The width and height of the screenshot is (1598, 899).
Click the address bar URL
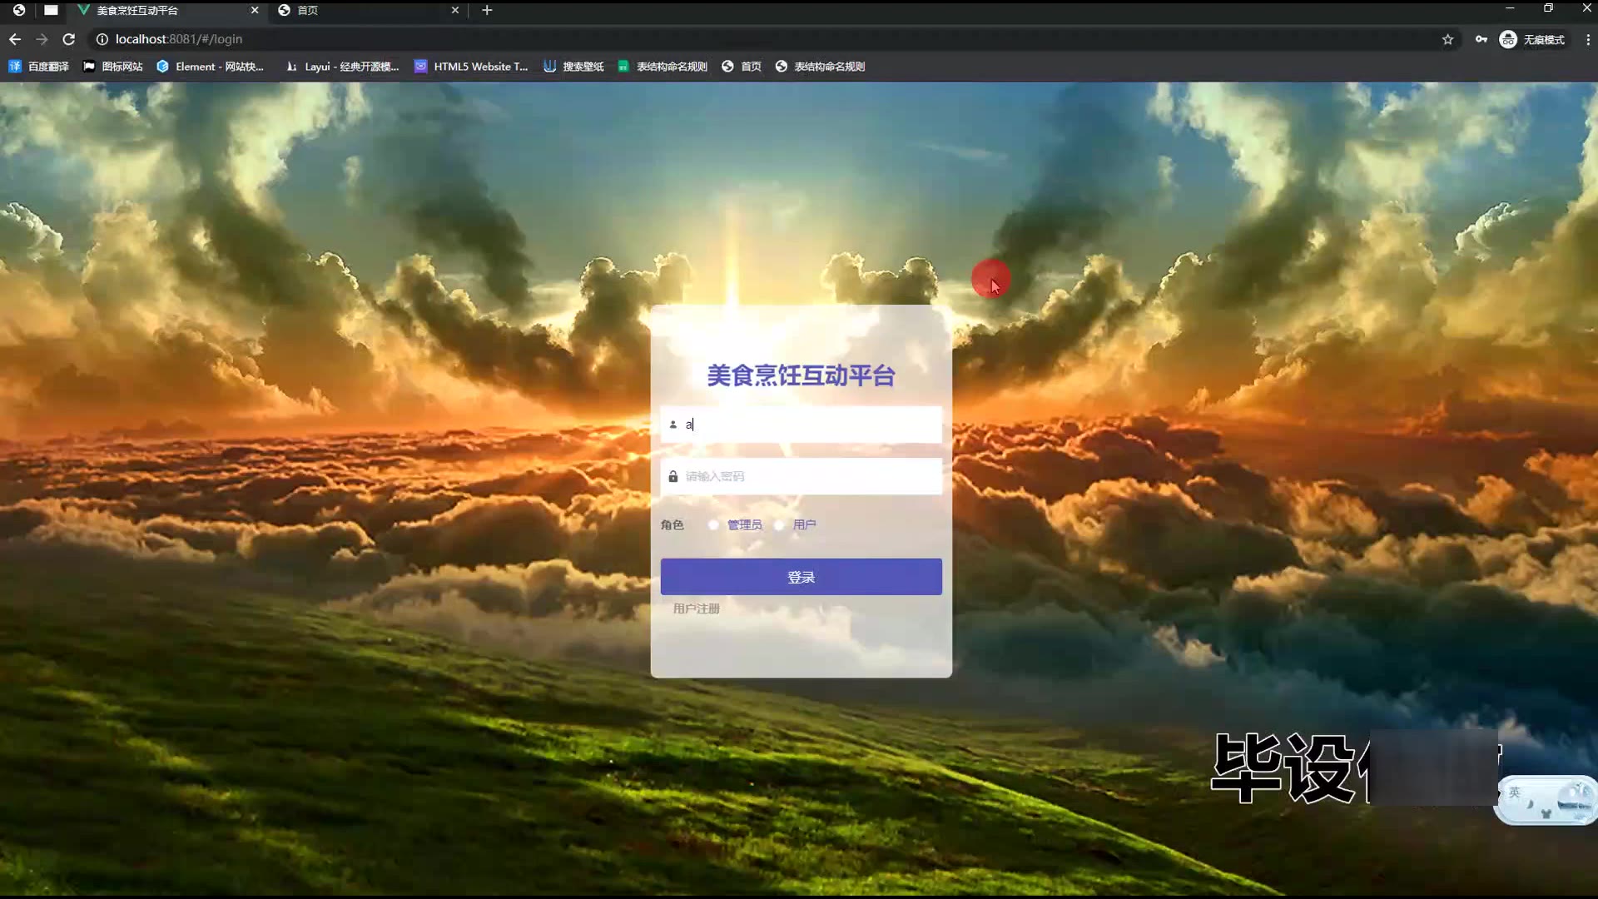pyautogui.click(x=179, y=39)
